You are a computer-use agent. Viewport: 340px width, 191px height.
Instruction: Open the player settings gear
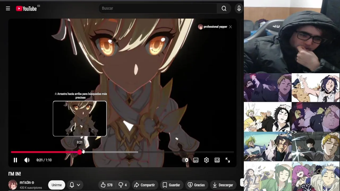pos(206,160)
